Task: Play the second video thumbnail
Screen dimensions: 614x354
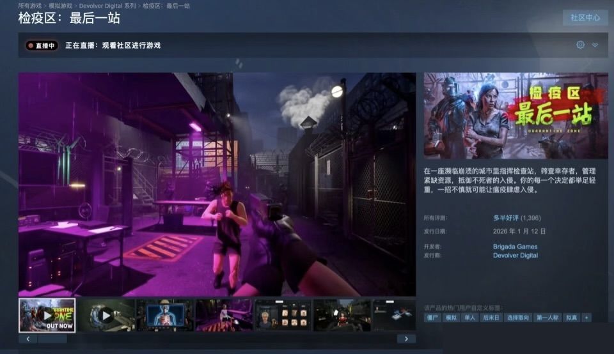Action: (106, 315)
